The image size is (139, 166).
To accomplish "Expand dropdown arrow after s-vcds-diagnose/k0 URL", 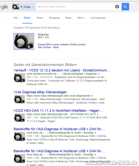I will 92,96.
